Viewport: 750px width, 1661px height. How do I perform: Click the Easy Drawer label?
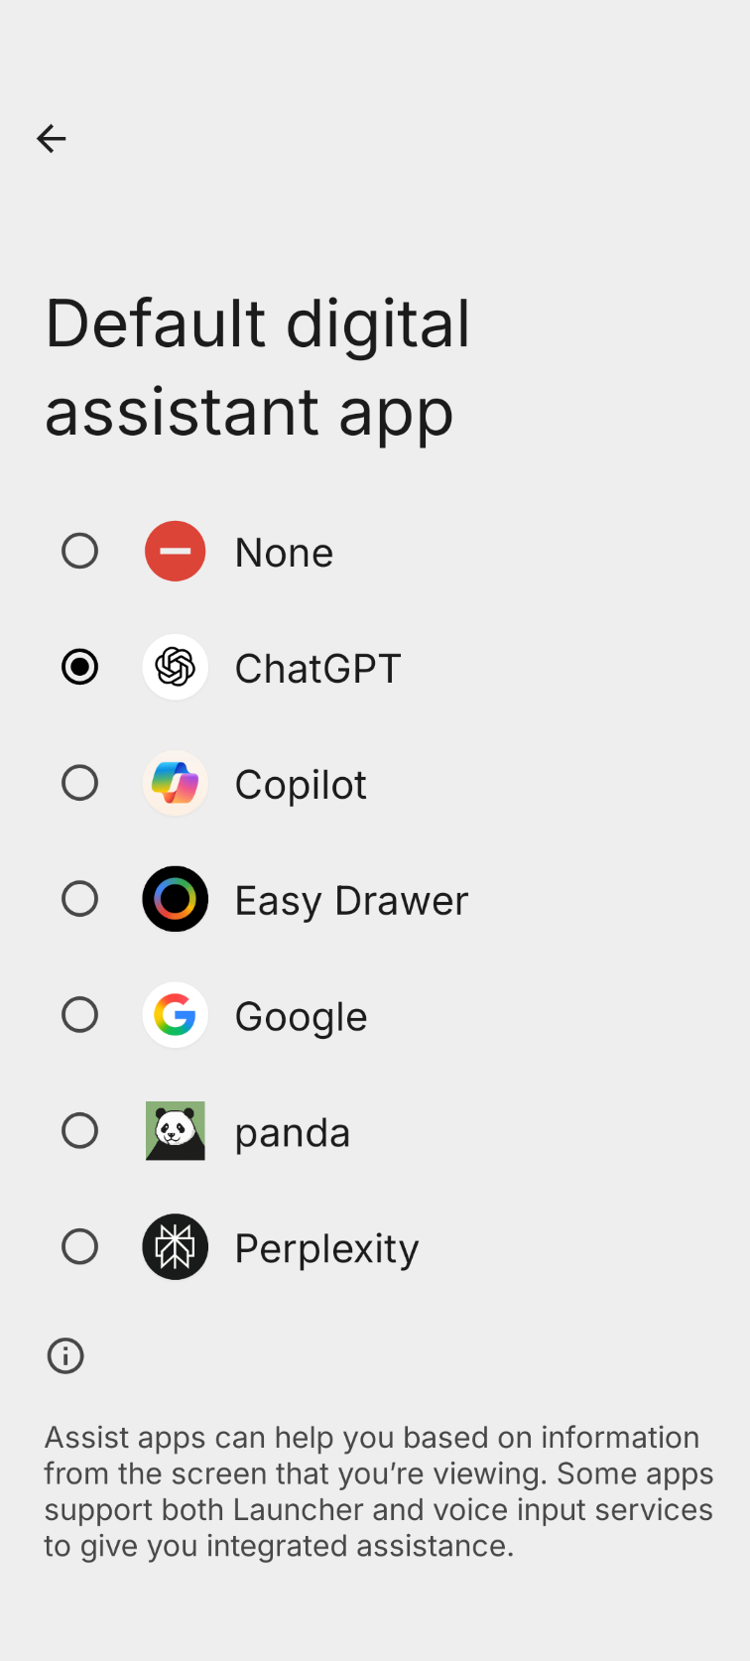tap(351, 901)
